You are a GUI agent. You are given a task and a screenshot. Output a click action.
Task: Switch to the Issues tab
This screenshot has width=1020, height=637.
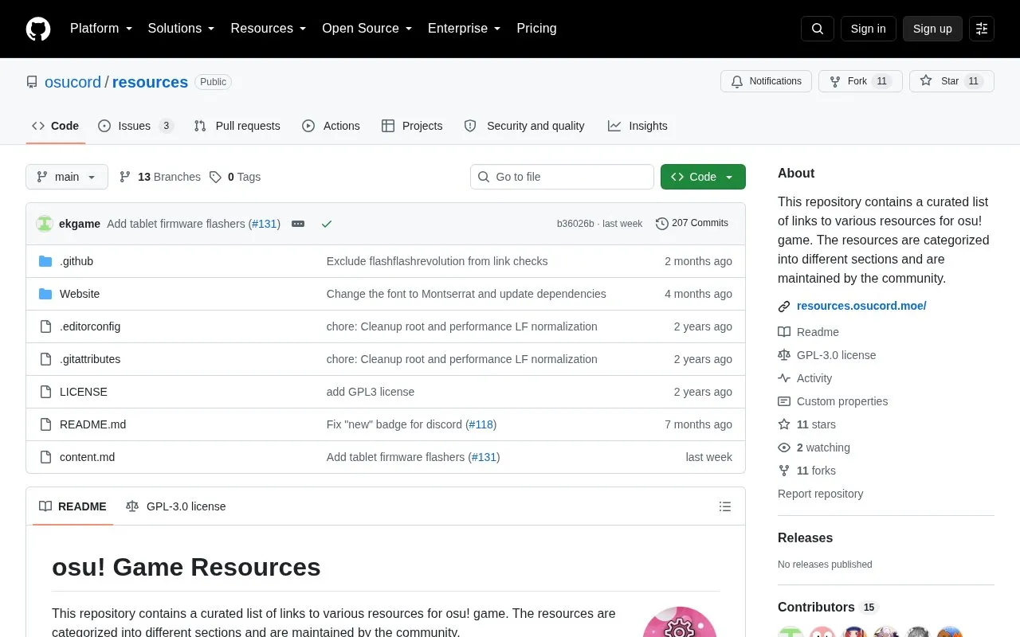(135, 126)
